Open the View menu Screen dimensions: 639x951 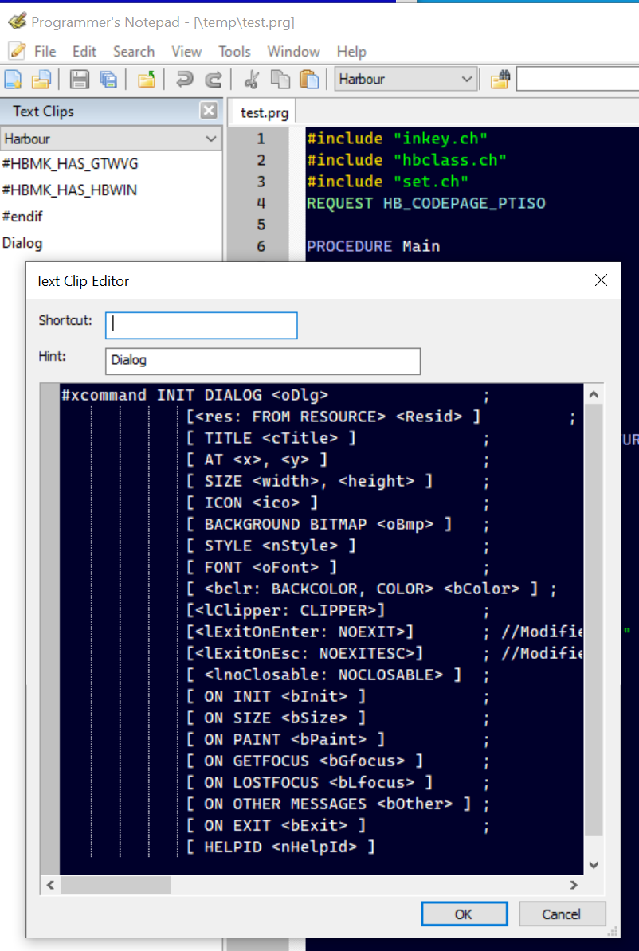click(x=186, y=52)
